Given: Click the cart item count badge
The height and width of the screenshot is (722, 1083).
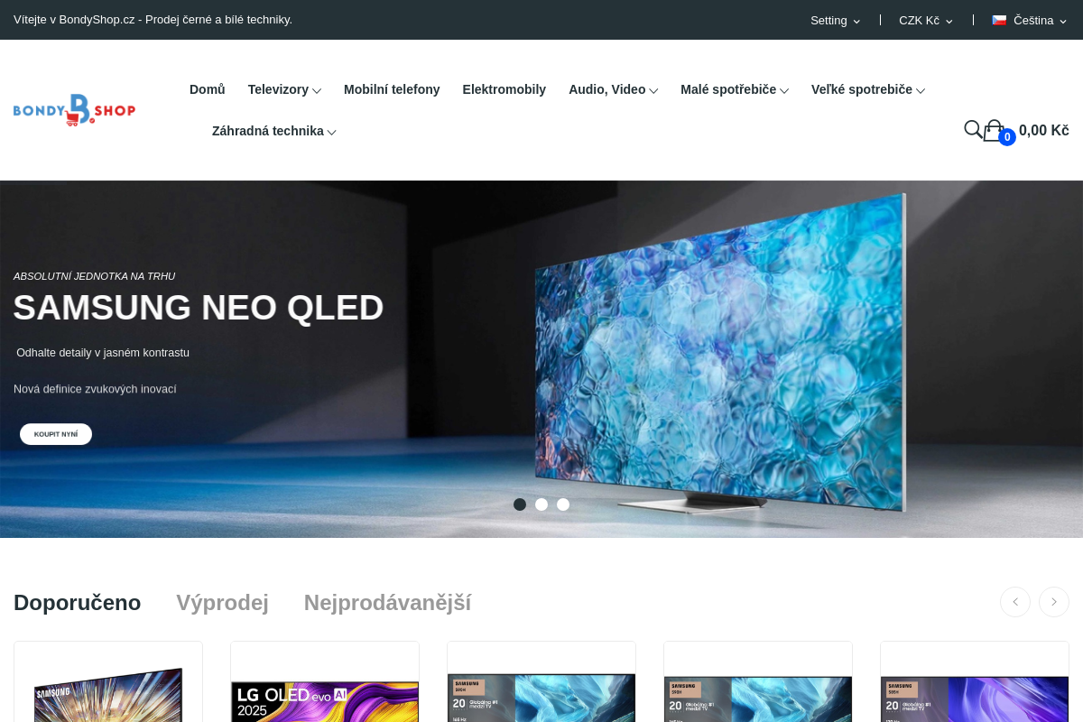Looking at the screenshot, I should (1007, 137).
